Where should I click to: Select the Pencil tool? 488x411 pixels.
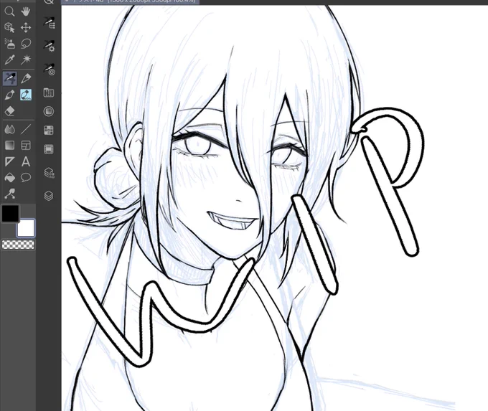pyautogui.click(x=26, y=78)
